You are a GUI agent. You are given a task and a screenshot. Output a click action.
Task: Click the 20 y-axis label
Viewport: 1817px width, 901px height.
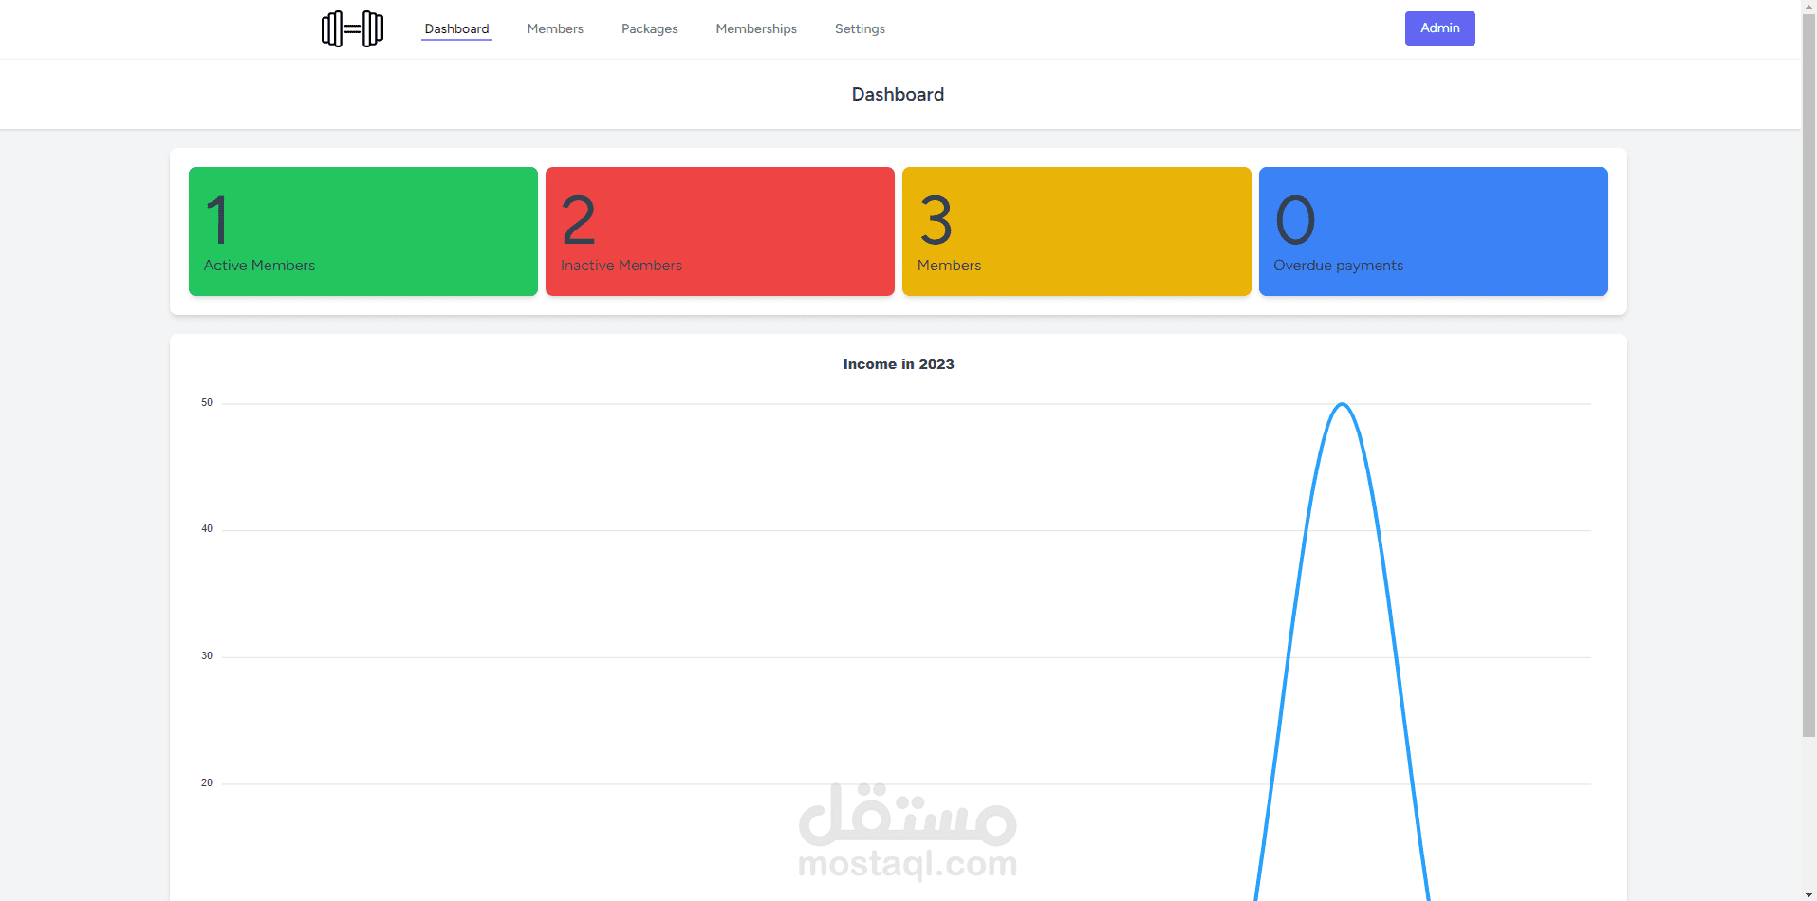[x=207, y=783]
